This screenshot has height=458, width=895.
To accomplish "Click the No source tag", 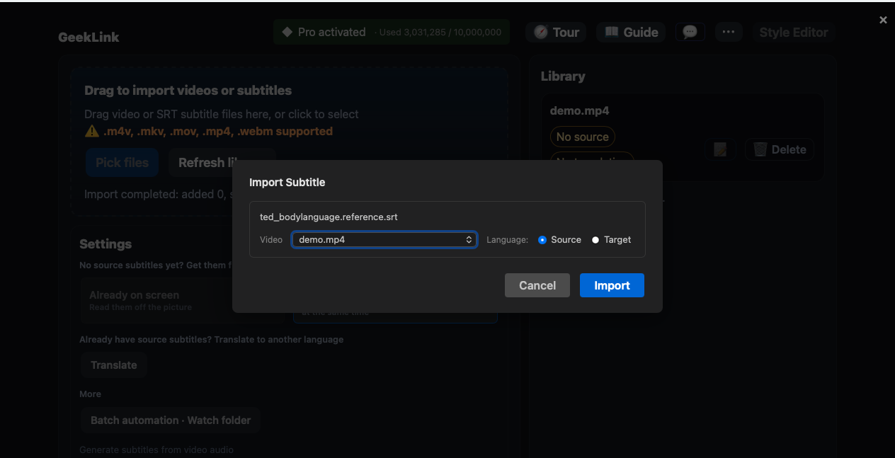I will (583, 137).
